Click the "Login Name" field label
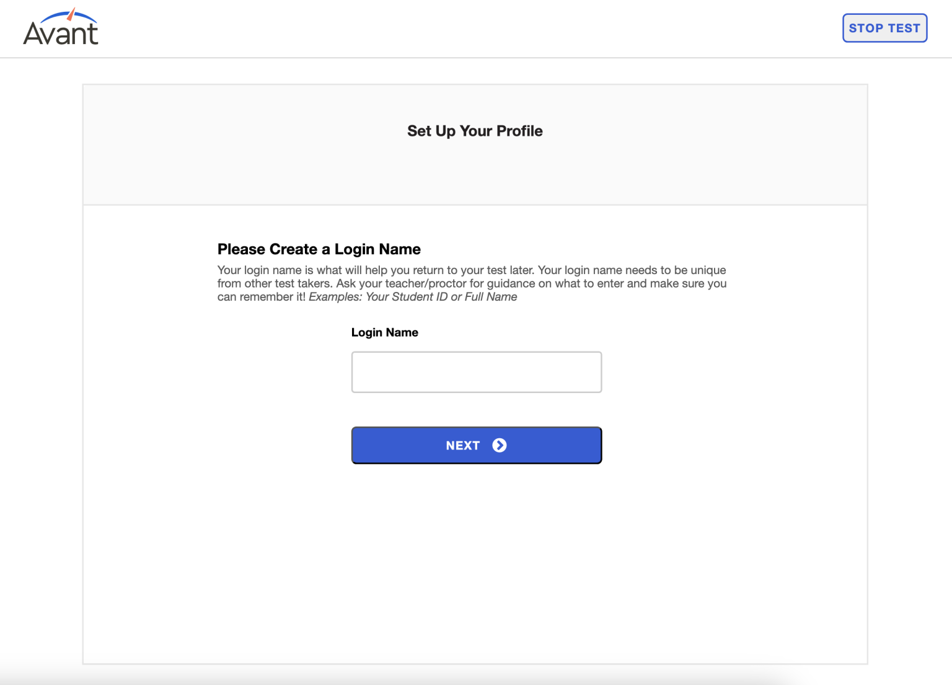Screen dimensions: 952x685 point(384,332)
